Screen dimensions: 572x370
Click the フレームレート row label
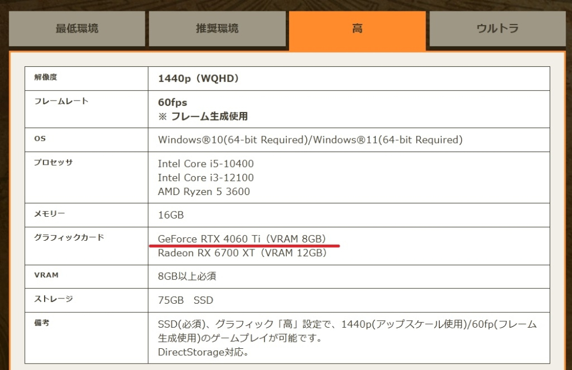pyautogui.click(x=61, y=101)
